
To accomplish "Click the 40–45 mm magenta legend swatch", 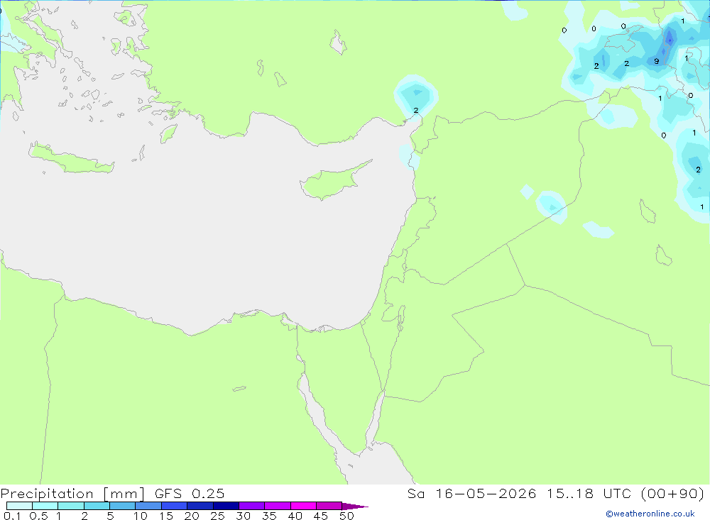I will click(x=303, y=506).
